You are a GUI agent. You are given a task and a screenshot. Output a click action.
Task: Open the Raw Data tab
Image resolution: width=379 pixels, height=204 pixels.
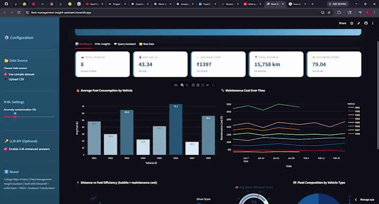pyautogui.click(x=146, y=44)
